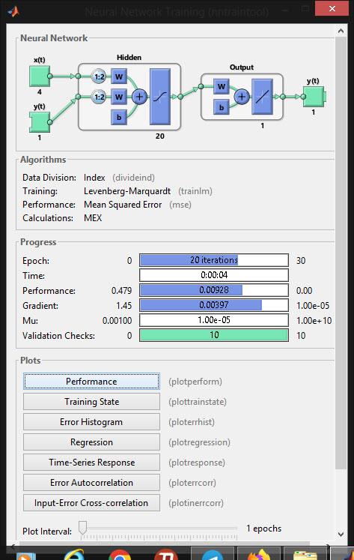Image resolution: width=354 pixels, height=560 pixels.
Task: Click the Hidden layer title
Action: click(x=129, y=58)
